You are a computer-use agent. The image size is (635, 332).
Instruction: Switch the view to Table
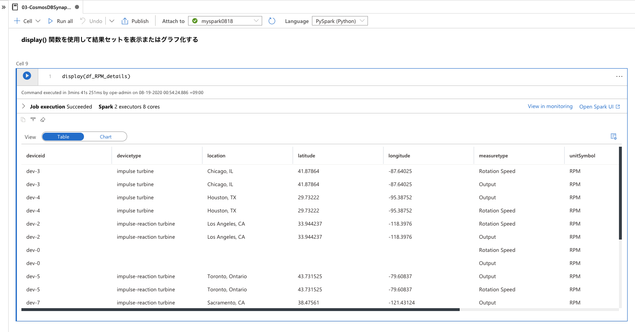[63, 137]
